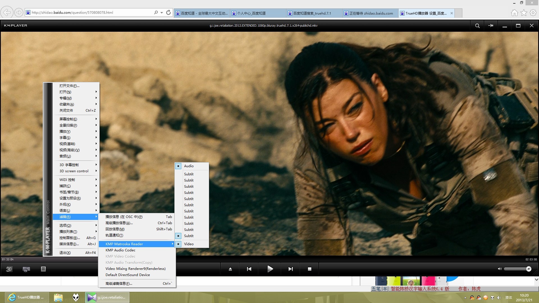Select Audio track radio option
The image size is (539, 303).
click(192, 166)
